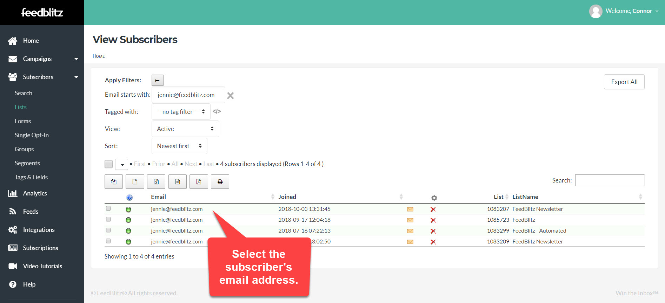The height and width of the screenshot is (303, 665).
Task: Click the Video Tutorials camera icon
Action: [13, 266]
